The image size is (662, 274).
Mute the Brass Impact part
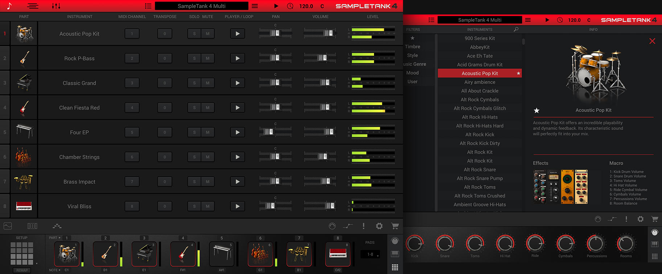tap(208, 181)
